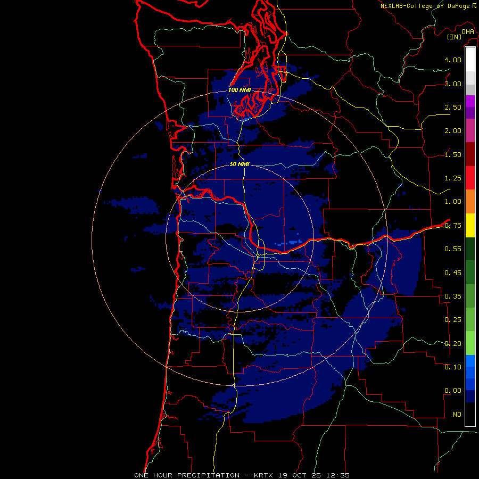The width and height of the screenshot is (479, 479).
Task: Click the yellow legend swatch
Action: tap(470, 225)
